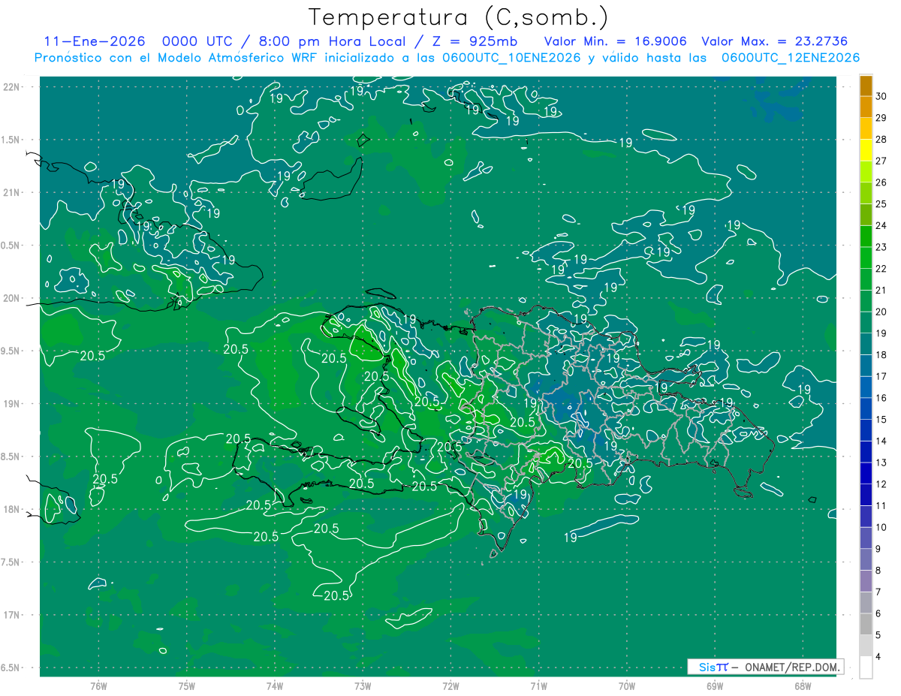Click the colorbar label "21"

point(883,291)
